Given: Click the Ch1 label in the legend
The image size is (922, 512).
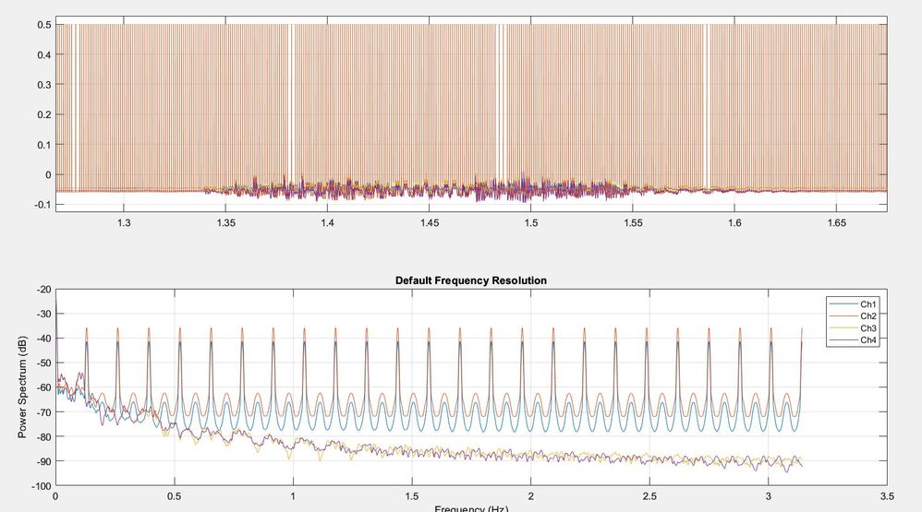Looking at the screenshot, I should point(867,304).
